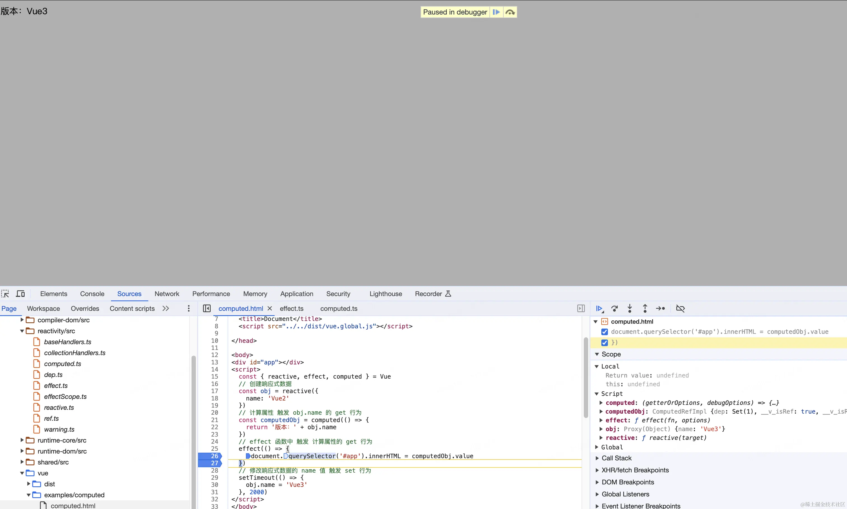Expand DOM Breakpoints section

(x=597, y=482)
